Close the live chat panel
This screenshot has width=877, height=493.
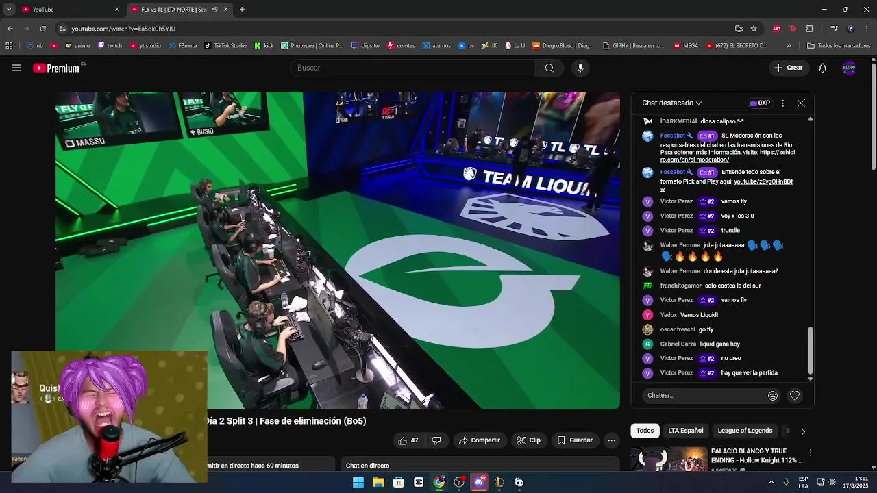[x=801, y=103]
